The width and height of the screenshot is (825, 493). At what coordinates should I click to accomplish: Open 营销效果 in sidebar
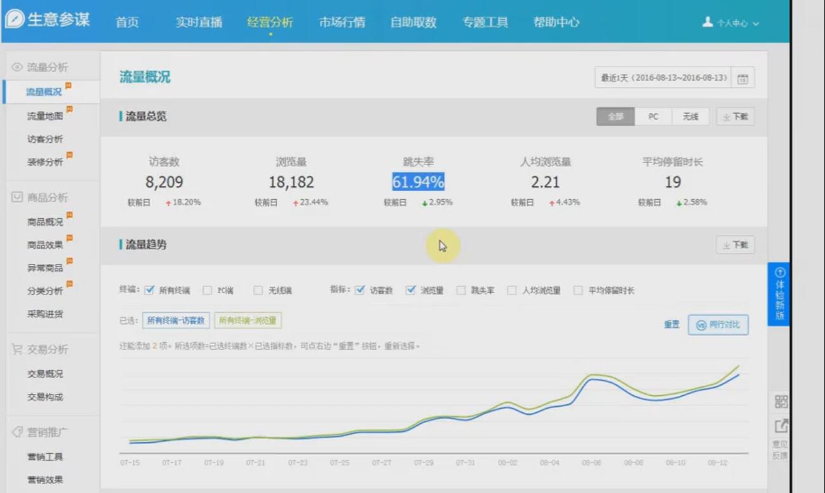pyautogui.click(x=44, y=480)
